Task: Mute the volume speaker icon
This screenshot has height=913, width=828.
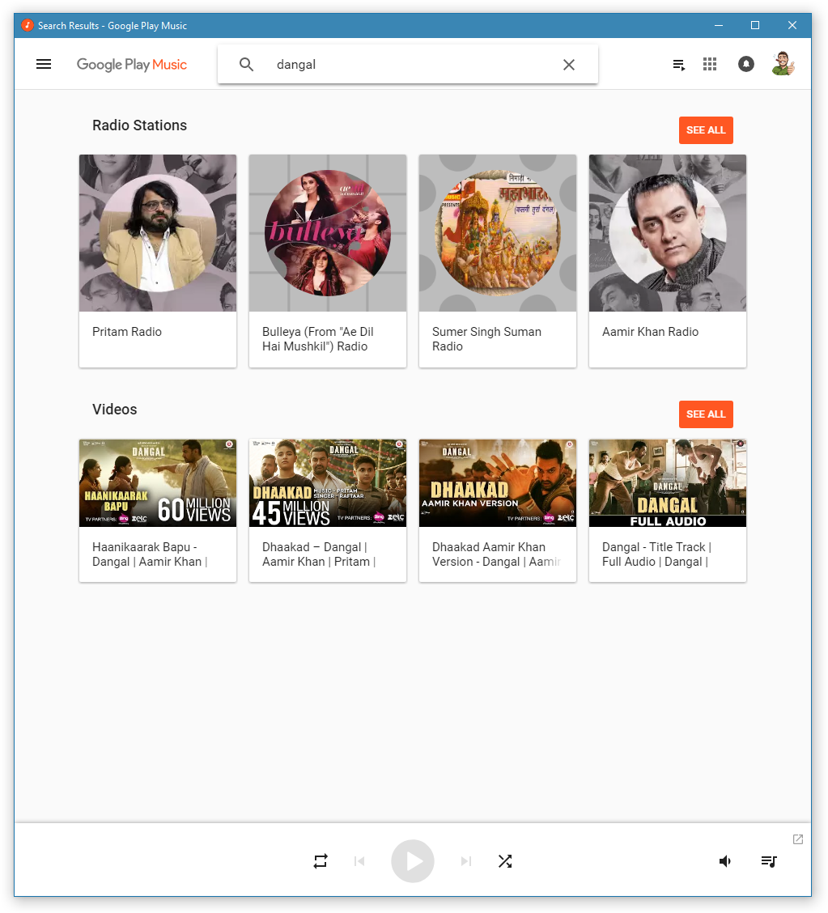Action: click(725, 861)
